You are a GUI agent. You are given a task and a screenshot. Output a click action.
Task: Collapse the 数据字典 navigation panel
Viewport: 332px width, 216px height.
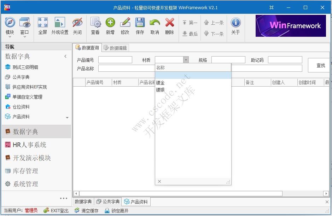65,56
